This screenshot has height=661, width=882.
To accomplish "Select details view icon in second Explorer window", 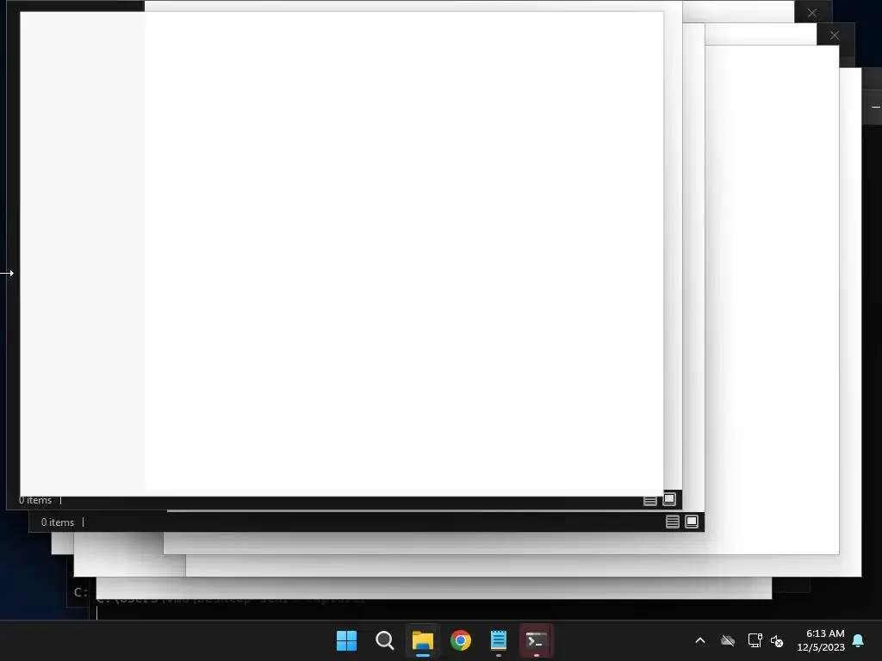I will pyautogui.click(x=672, y=522).
